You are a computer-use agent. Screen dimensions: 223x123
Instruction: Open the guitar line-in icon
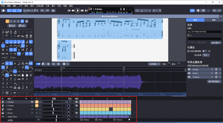[219, 10]
